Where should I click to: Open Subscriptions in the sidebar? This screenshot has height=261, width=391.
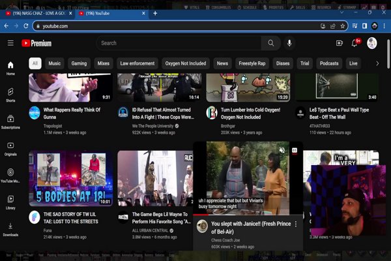pos(10,122)
